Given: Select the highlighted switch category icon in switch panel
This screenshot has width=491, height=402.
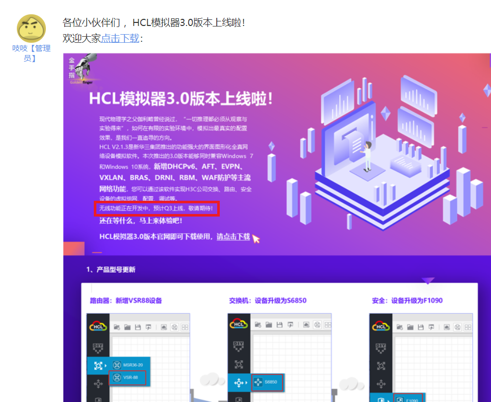Looking at the screenshot, I should [239, 382].
